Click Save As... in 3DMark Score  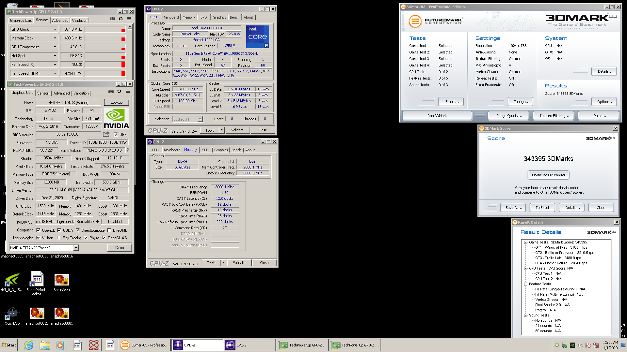point(514,208)
